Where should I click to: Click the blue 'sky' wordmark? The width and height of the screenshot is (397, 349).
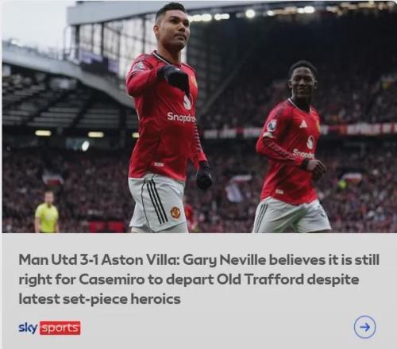coord(28,328)
